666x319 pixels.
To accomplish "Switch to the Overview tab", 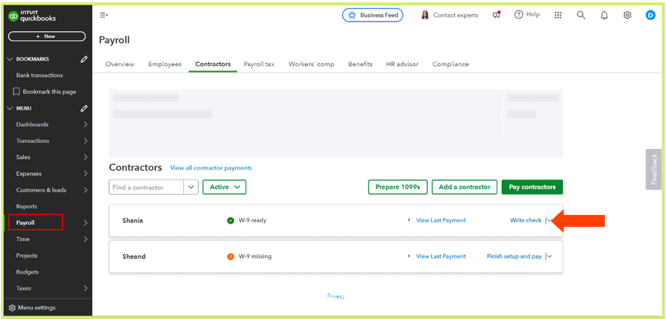I will tap(120, 64).
